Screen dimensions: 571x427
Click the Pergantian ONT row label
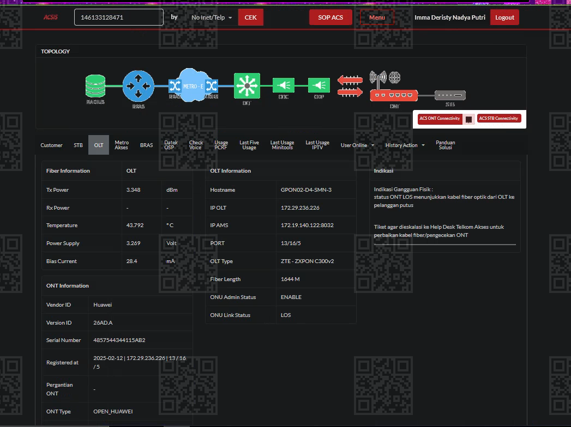click(x=59, y=389)
